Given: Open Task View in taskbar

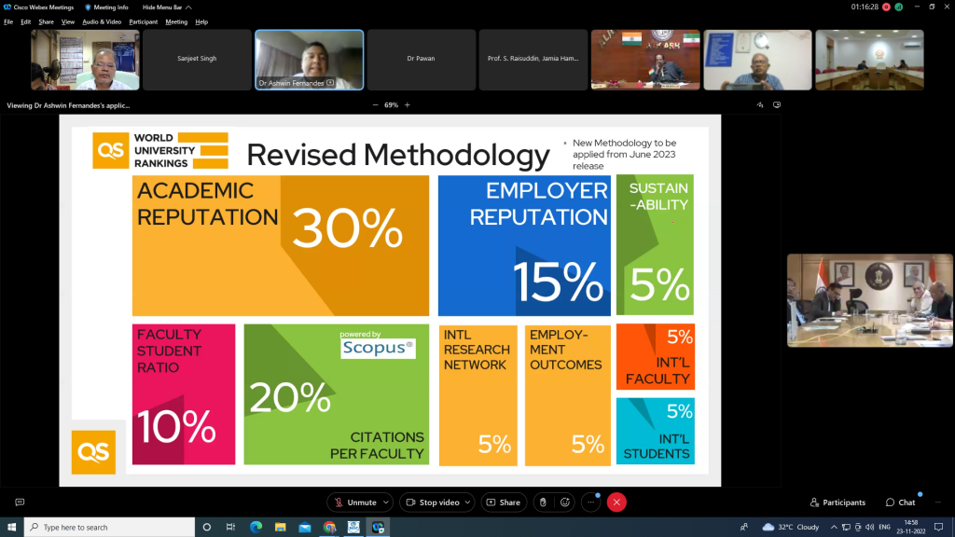Looking at the screenshot, I should 230,527.
